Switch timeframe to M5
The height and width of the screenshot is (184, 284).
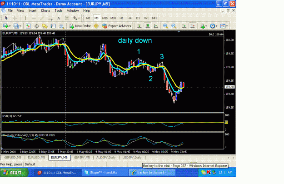pos(96,18)
